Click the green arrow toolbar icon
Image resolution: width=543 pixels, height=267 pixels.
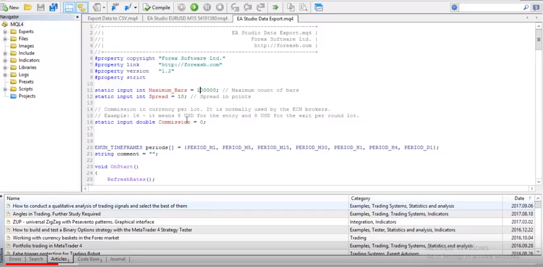click(275, 7)
